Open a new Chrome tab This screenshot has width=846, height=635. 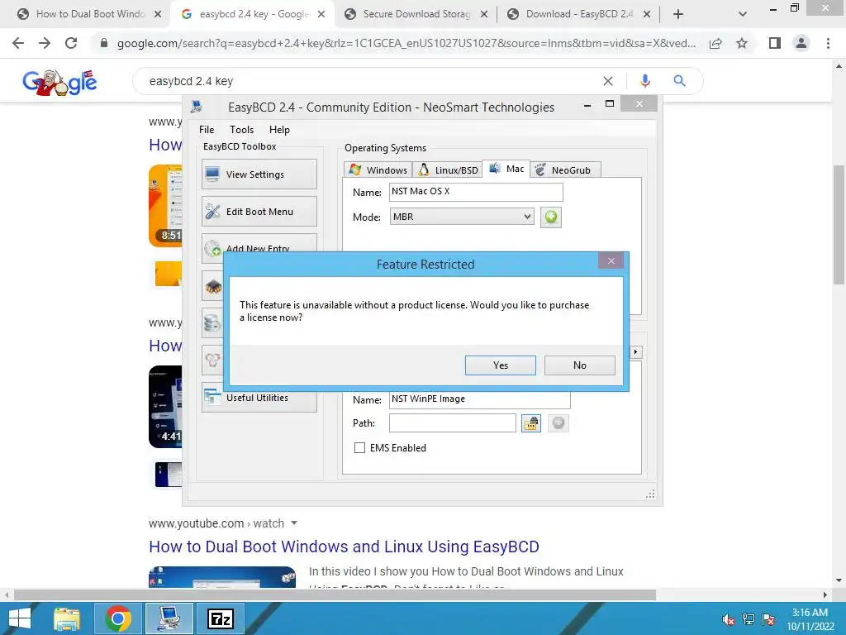678,14
